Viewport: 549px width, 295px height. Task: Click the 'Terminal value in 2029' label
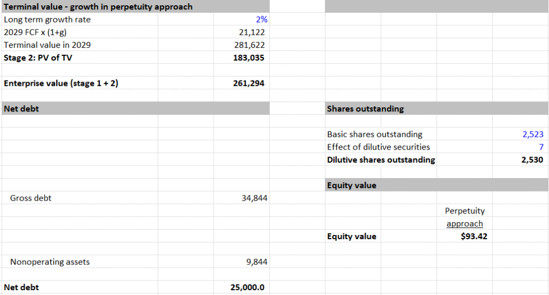coord(47,45)
